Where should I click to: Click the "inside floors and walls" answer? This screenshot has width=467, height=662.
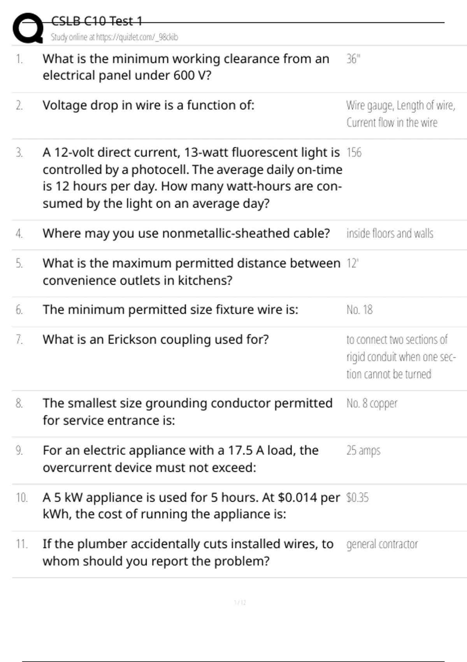[x=390, y=233]
